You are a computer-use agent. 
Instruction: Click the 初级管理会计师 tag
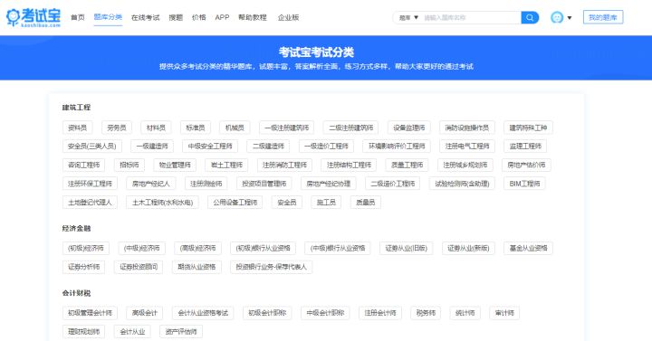[x=90, y=313]
